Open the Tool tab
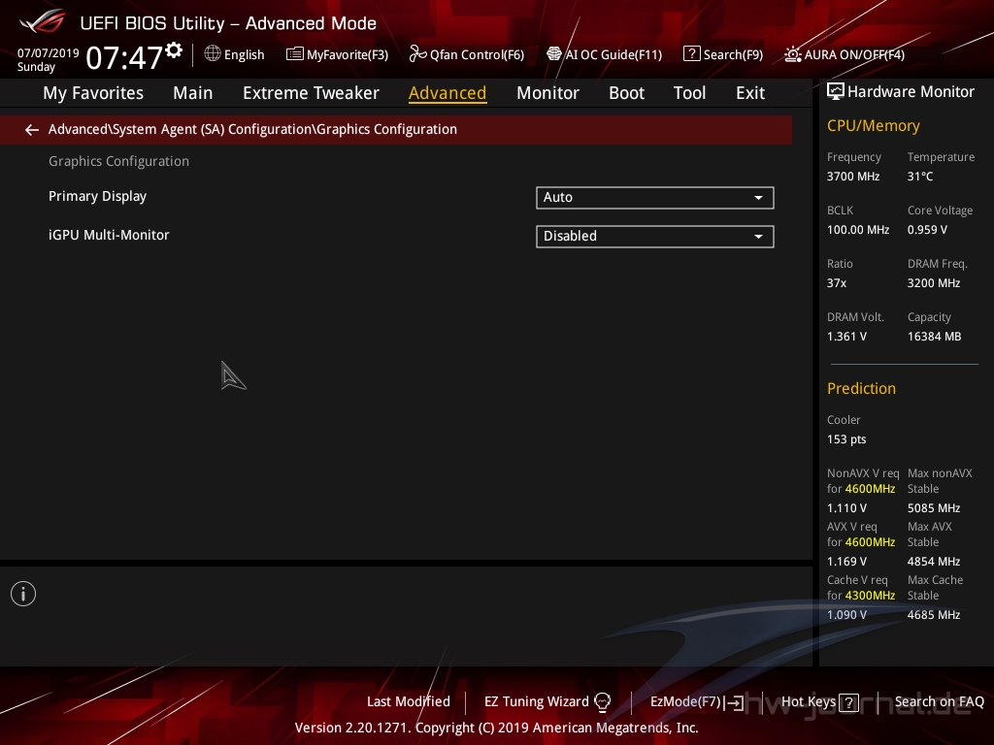994x745 pixels. pyautogui.click(x=689, y=93)
